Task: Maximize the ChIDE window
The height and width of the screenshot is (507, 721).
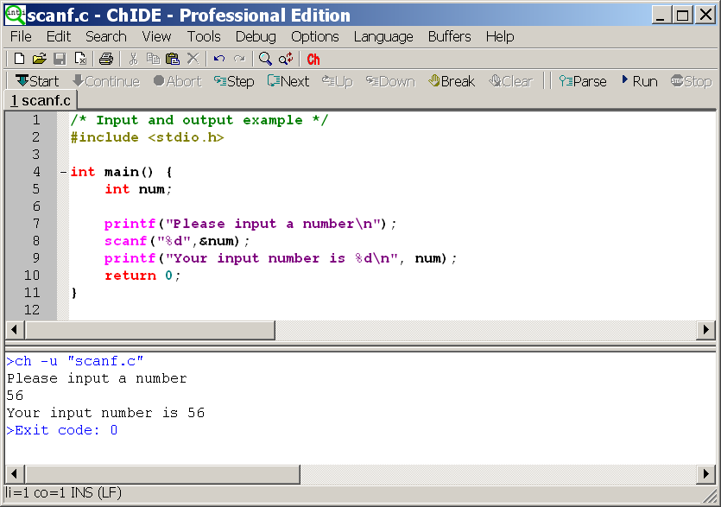Action: (x=683, y=15)
